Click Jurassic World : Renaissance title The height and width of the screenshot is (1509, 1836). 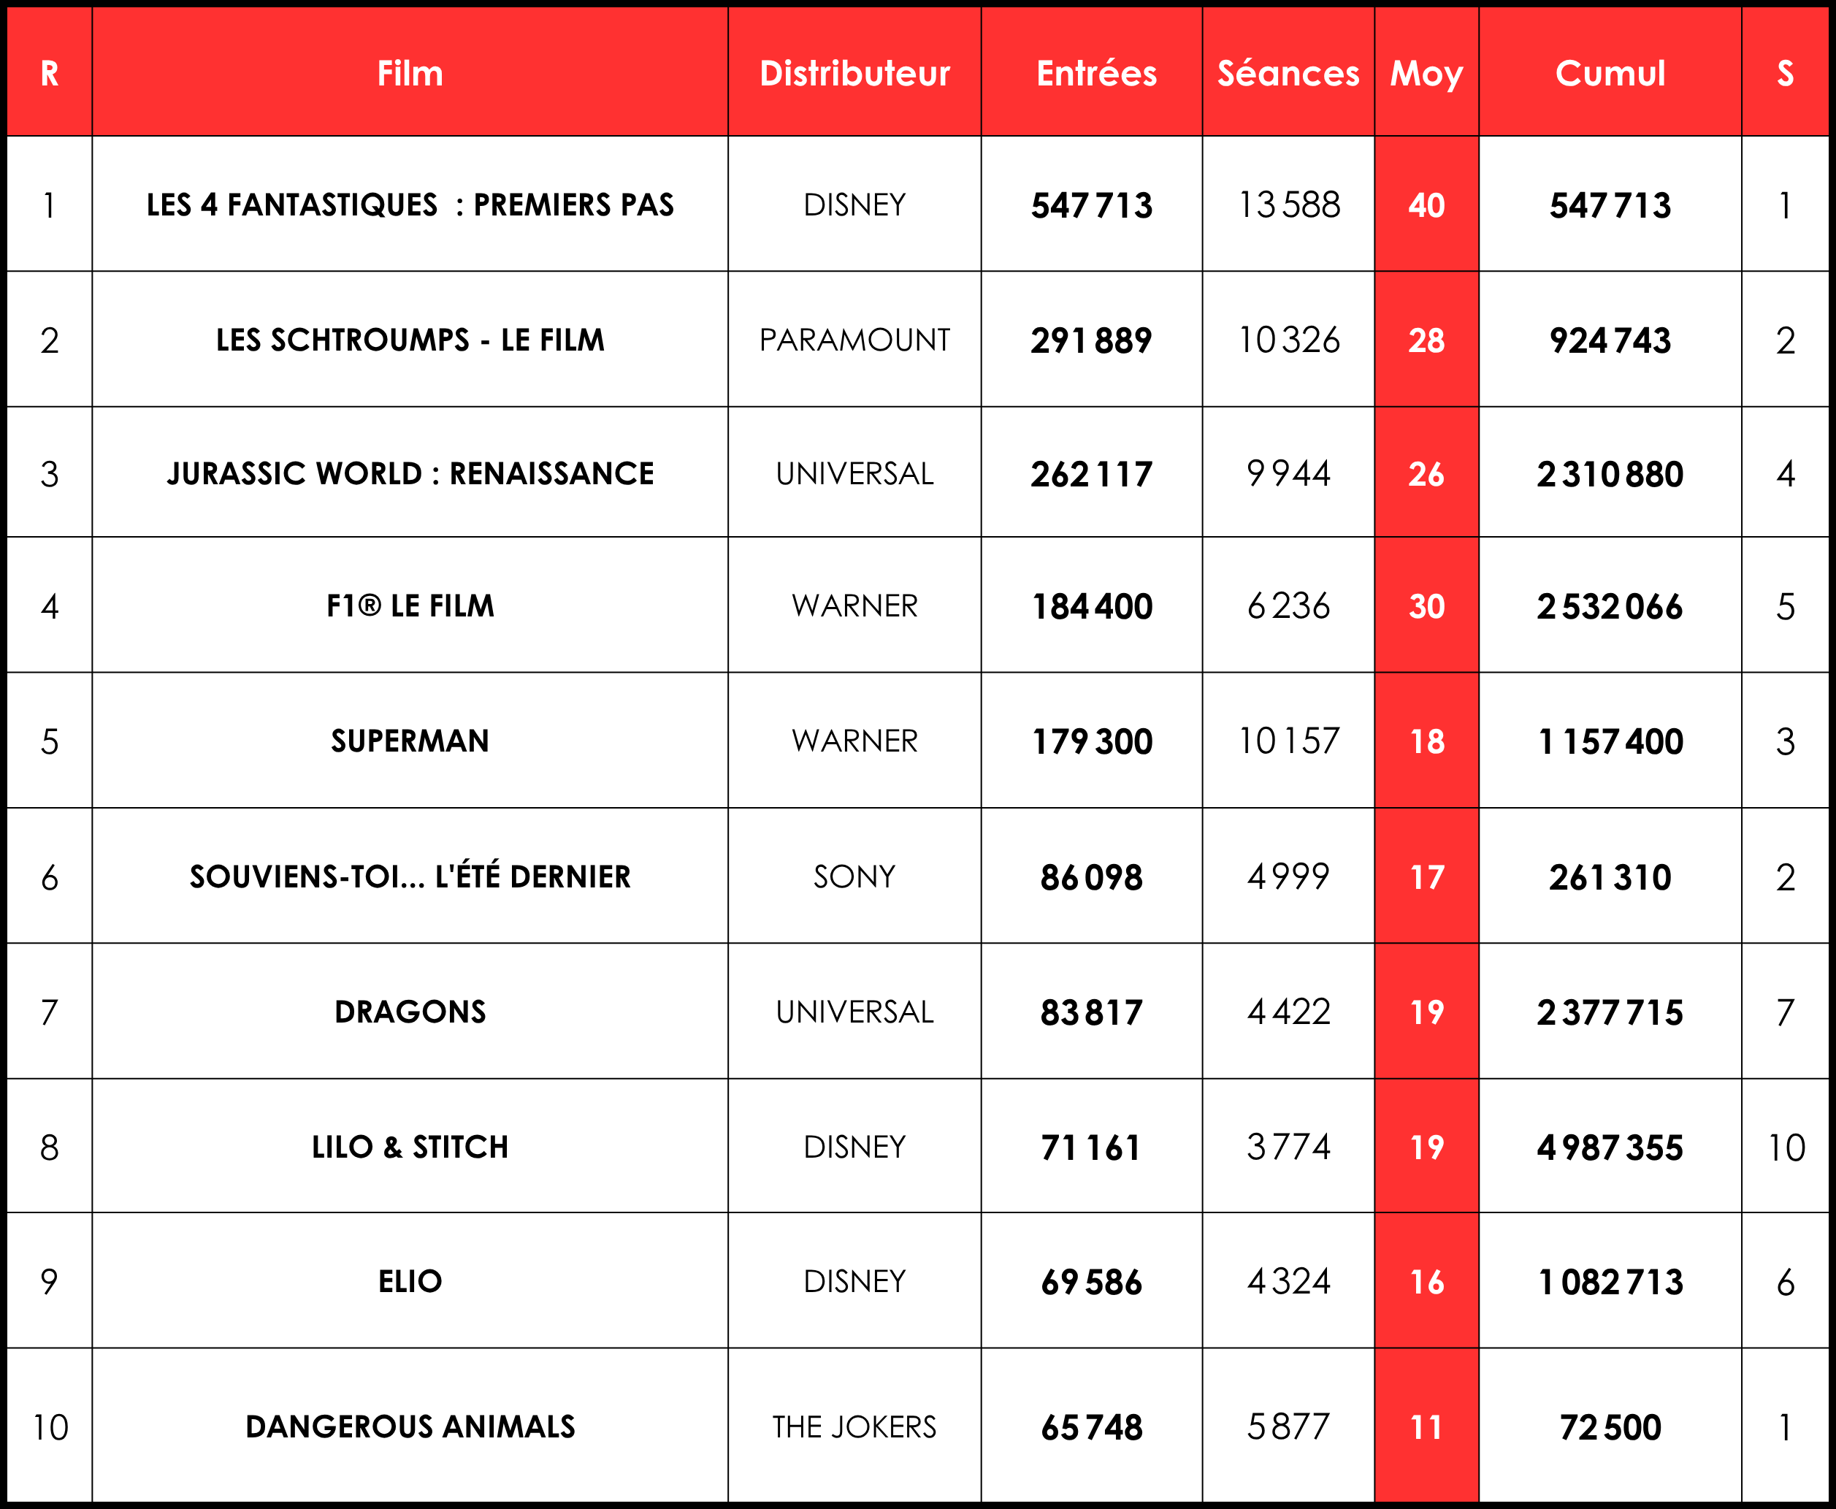409,474
